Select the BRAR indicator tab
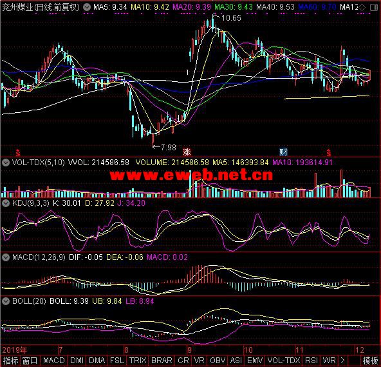 tap(162, 360)
